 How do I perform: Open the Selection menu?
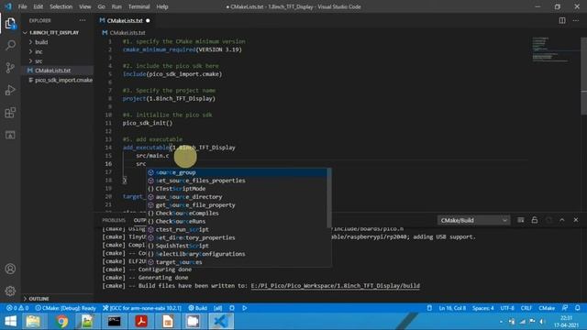point(61,6)
